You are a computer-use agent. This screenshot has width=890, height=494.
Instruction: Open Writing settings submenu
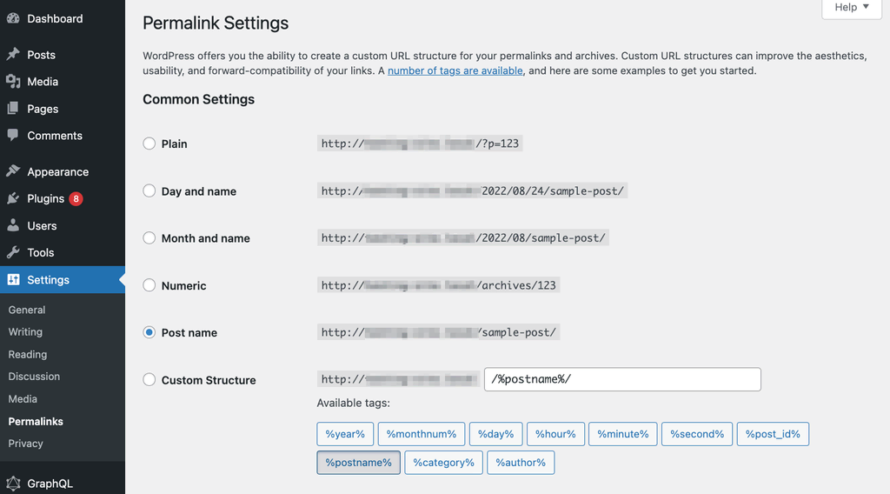click(25, 331)
